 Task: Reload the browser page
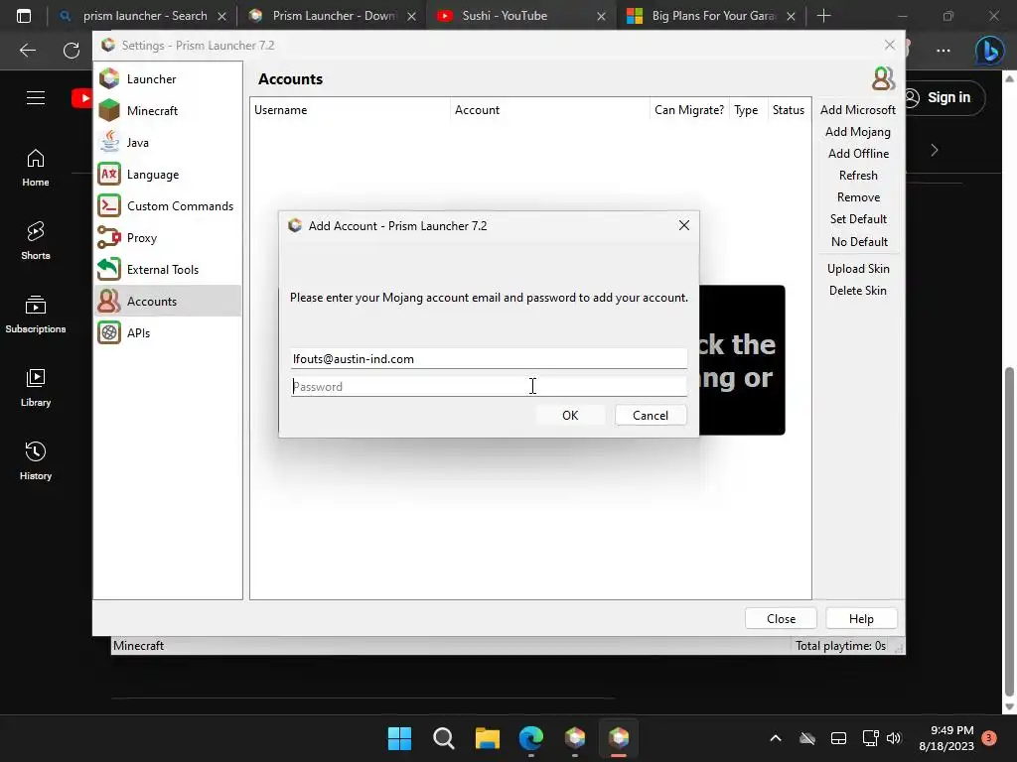click(x=72, y=50)
